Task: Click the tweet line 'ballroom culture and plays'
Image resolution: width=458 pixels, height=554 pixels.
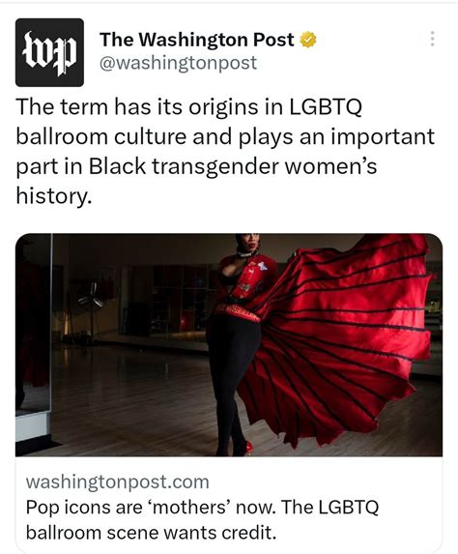Action: tap(225, 136)
